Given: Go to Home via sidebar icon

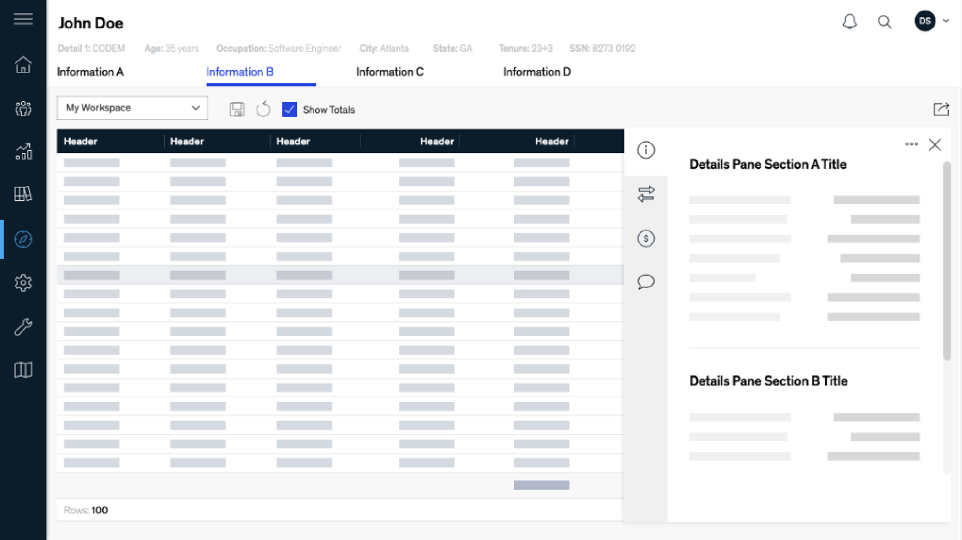Looking at the screenshot, I should [23, 65].
